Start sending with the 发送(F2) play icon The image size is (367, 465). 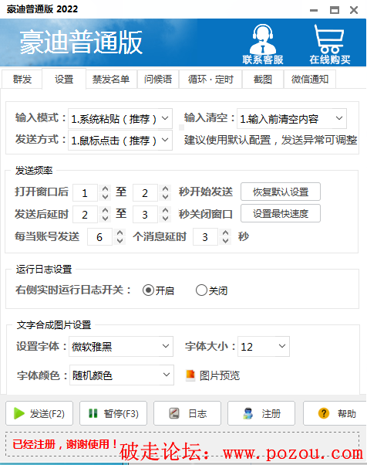point(19,413)
